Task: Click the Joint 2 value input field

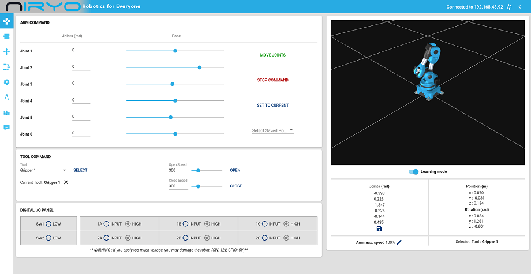Action: pos(81,67)
